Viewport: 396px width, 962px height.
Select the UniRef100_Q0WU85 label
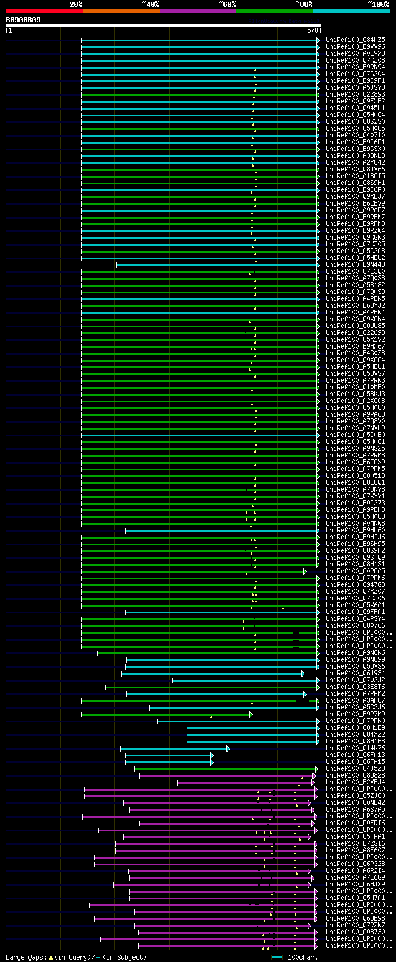[355, 326]
